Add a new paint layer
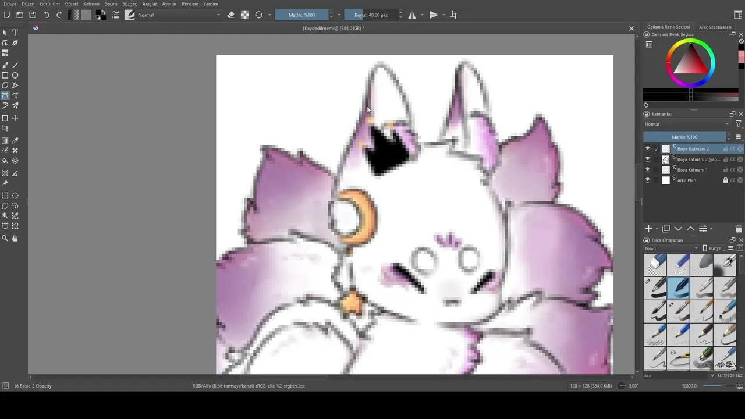Image resolution: width=745 pixels, height=419 pixels. coord(648,229)
